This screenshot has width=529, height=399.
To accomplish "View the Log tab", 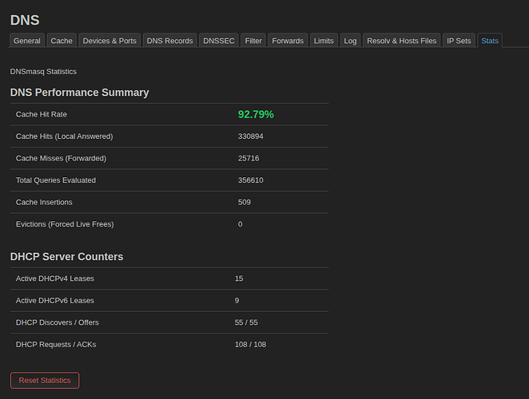I will click(350, 41).
